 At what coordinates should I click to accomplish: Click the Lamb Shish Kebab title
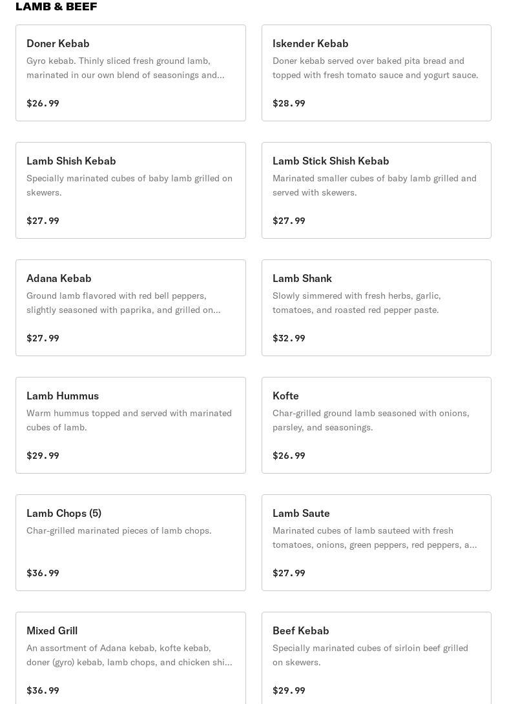71,161
